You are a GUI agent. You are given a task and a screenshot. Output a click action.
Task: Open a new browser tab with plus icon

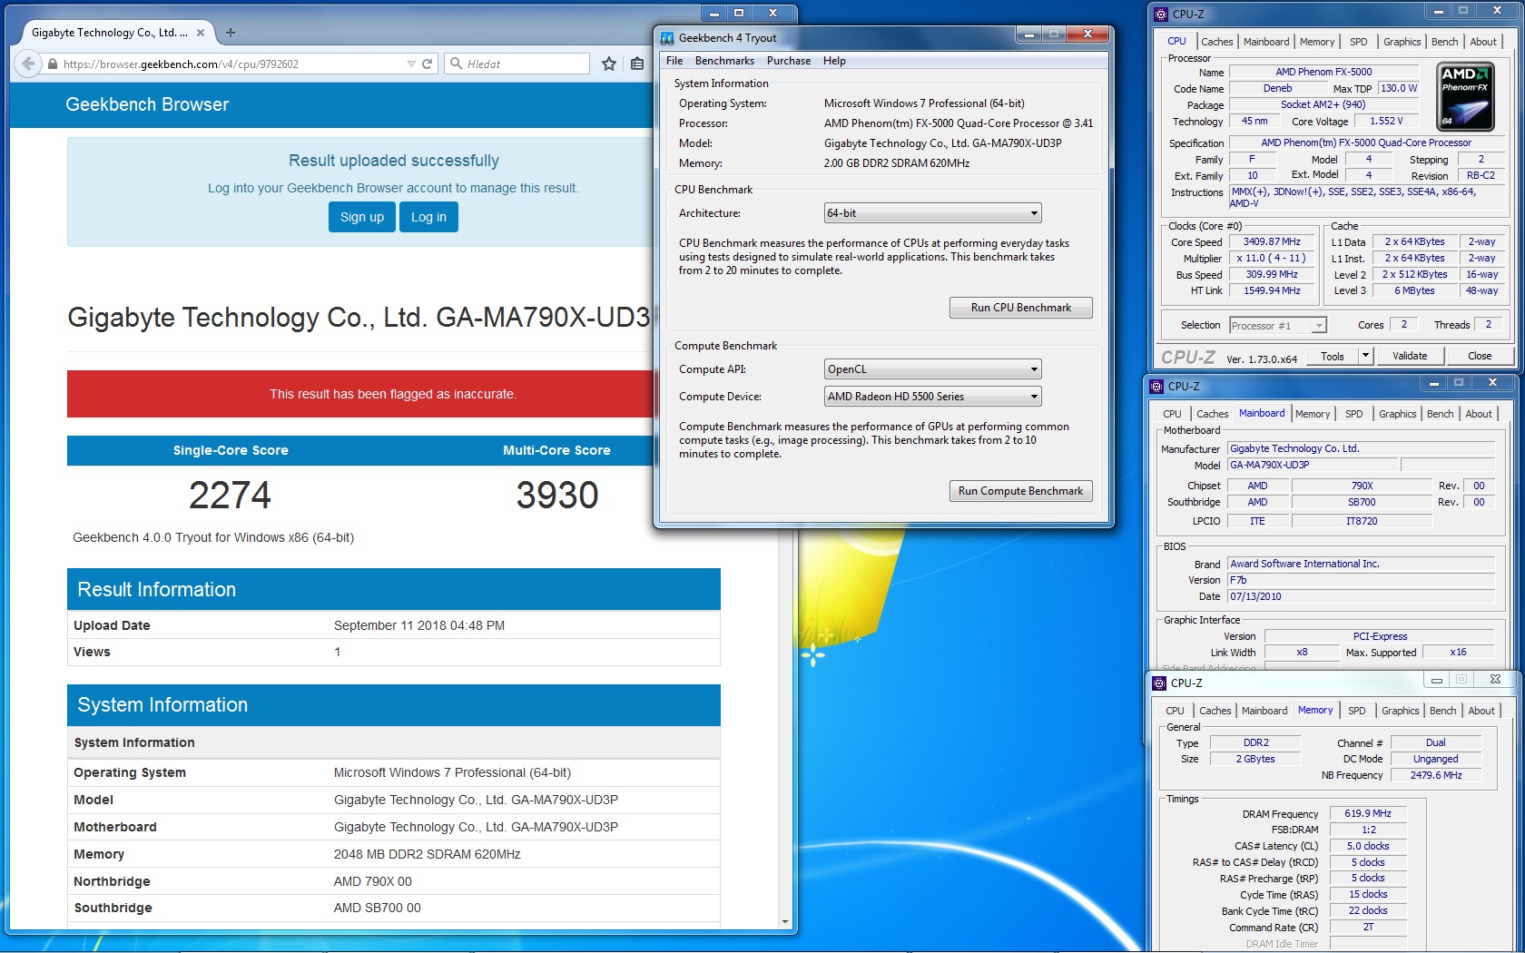click(231, 33)
